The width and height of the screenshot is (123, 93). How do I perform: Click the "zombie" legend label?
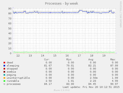tap(11, 72)
